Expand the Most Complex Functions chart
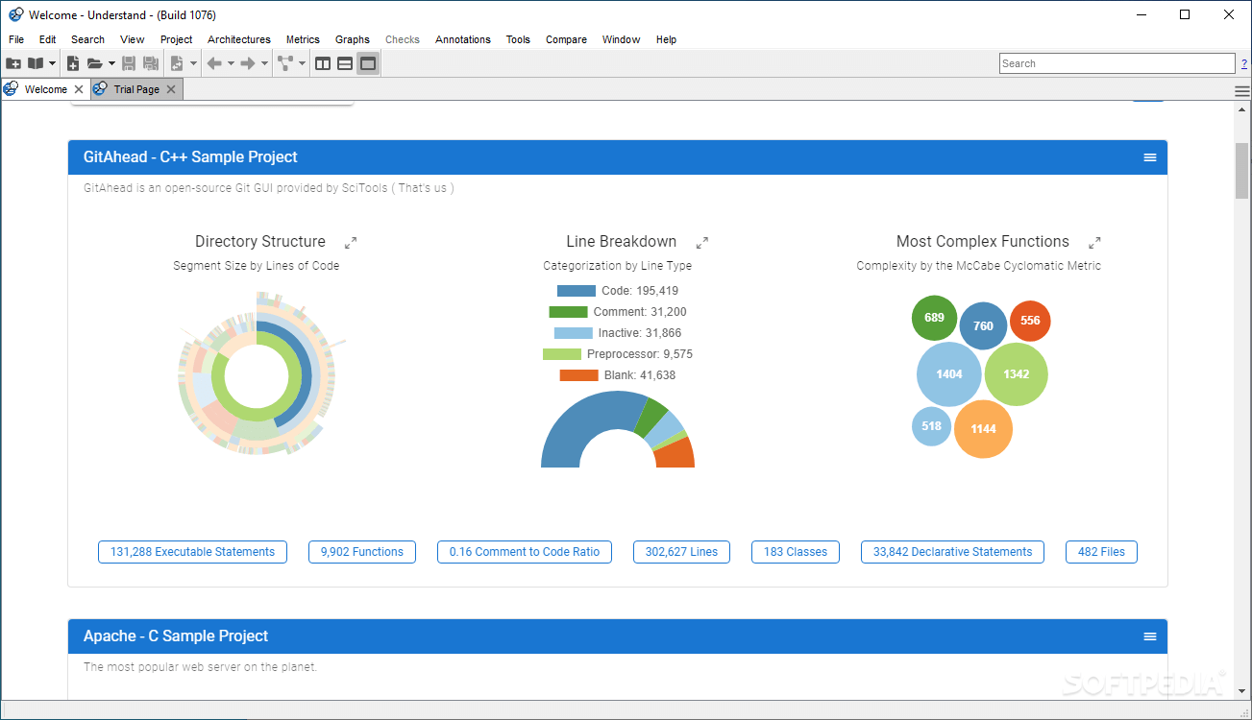 1094,243
